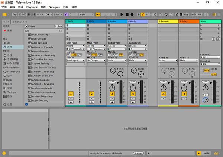Open the Main Out 1/2 dropdown
The height and width of the screenshot is (157, 223).
pos(210,64)
